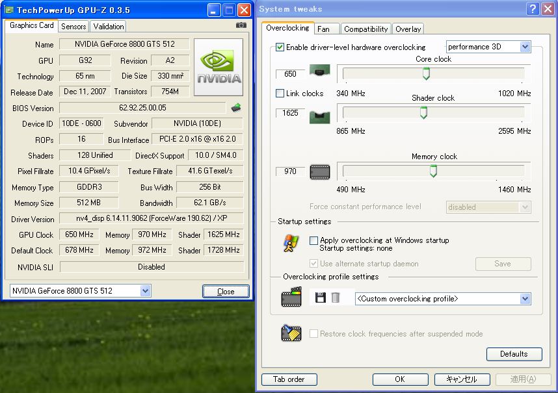The height and width of the screenshot is (393, 558).
Task: Click the GPU-Z title bar app icon
Action: click(x=9, y=10)
